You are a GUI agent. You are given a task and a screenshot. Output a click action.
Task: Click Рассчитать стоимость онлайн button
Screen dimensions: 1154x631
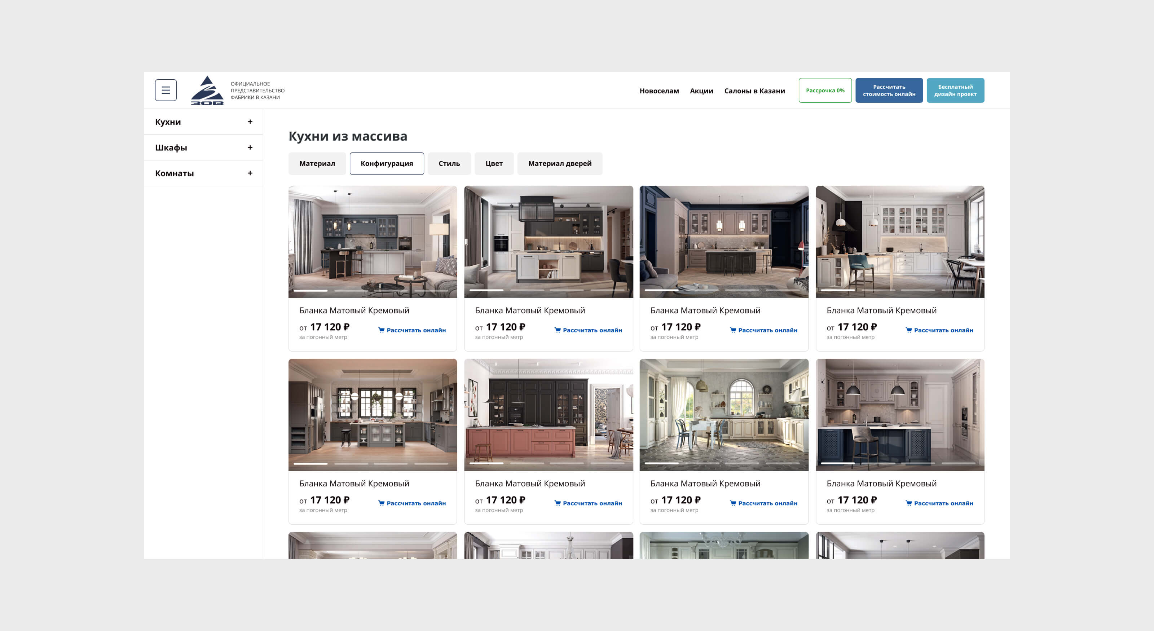click(889, 91)
